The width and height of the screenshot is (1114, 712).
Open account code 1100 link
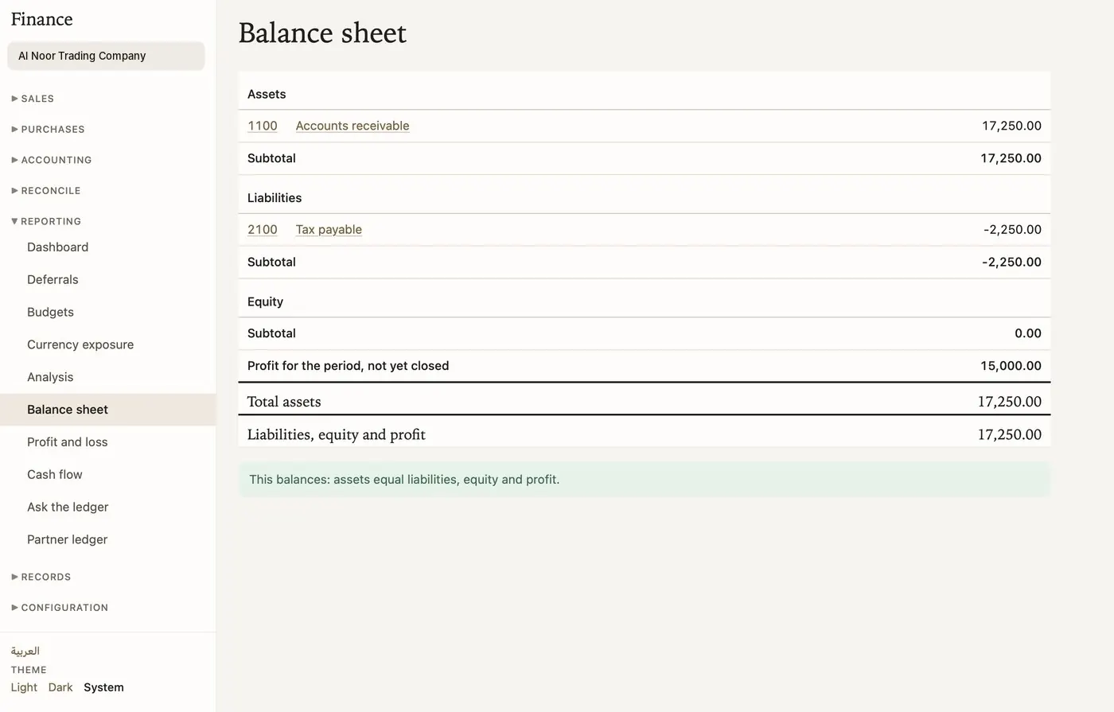263,126
